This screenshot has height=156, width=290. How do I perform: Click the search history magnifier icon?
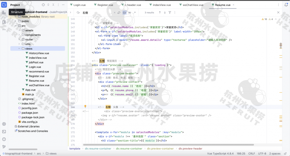tap(78, 12)
